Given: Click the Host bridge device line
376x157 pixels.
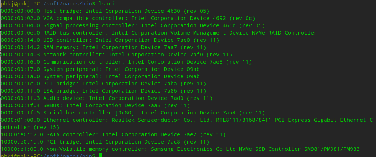Looking at the screenshot, I should 105,11.
